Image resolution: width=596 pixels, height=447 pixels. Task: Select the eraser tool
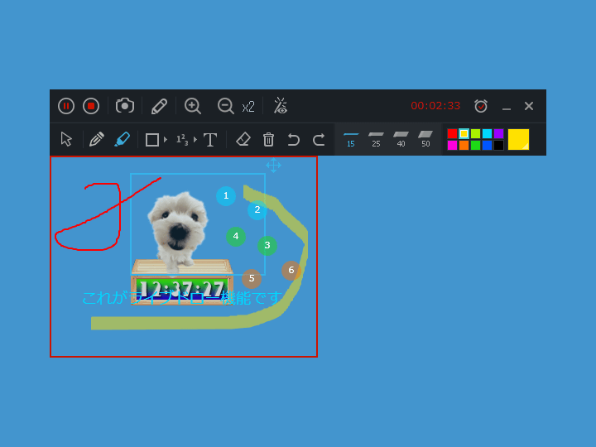(x=243, y=139)
